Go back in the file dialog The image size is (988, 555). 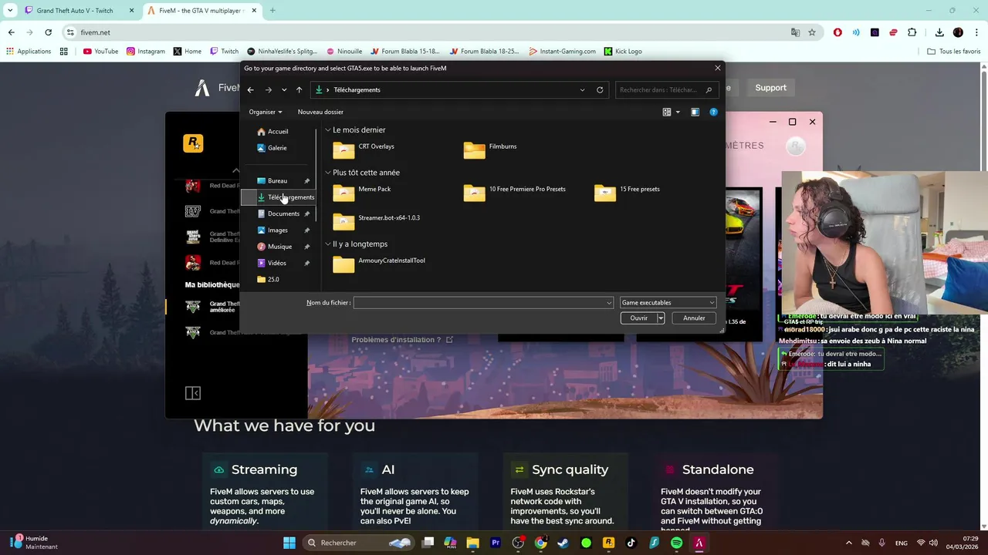tap(250, 90)
